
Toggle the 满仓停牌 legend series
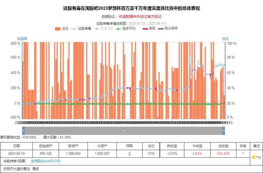click(168, 28)
